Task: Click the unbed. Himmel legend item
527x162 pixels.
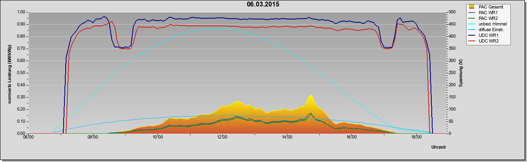Action: (488, 24)
